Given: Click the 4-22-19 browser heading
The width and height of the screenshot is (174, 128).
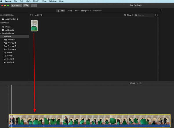Looking at the screenshot, I should pos(39,15).
